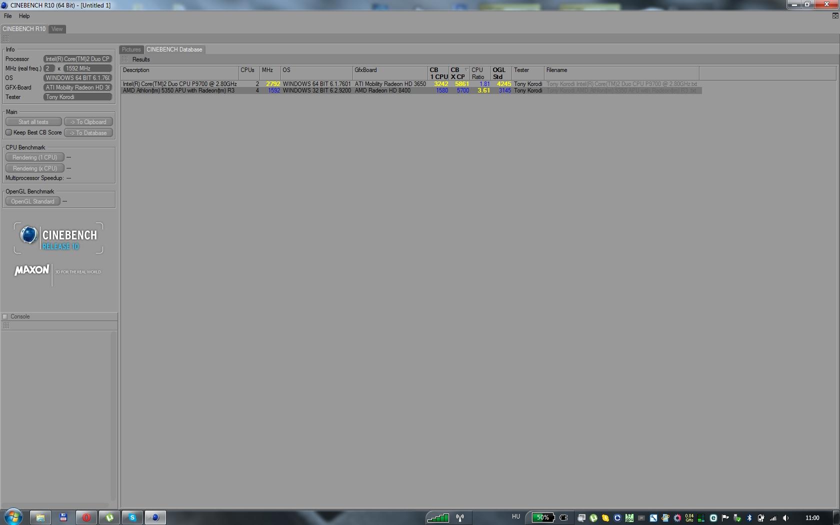Click the safely remove hardware tray icon
840x525 pixels.
[737, 518]
